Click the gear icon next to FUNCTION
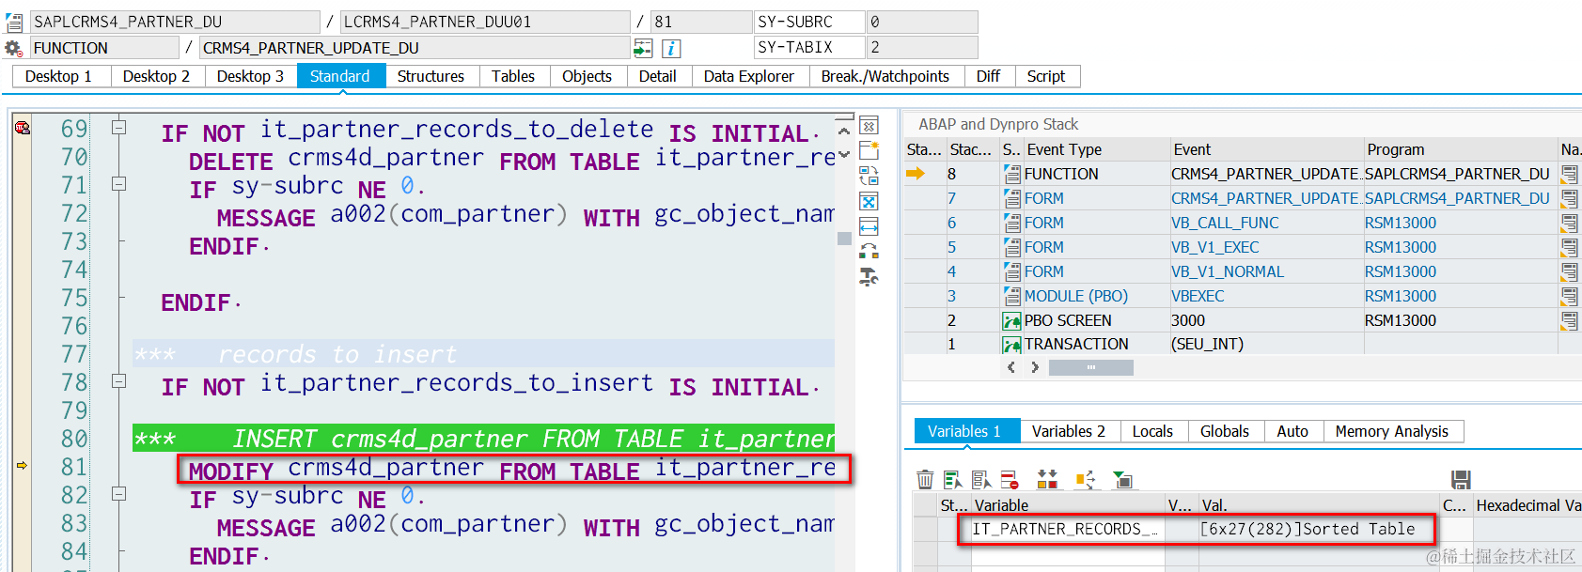The image size is (1582, 572). coord(13,48)
